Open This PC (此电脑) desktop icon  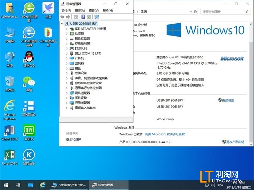[10, 35]
